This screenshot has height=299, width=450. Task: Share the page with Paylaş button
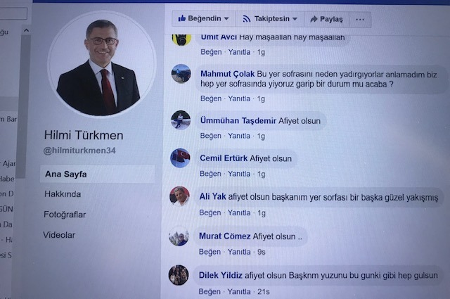click(326, 19)
